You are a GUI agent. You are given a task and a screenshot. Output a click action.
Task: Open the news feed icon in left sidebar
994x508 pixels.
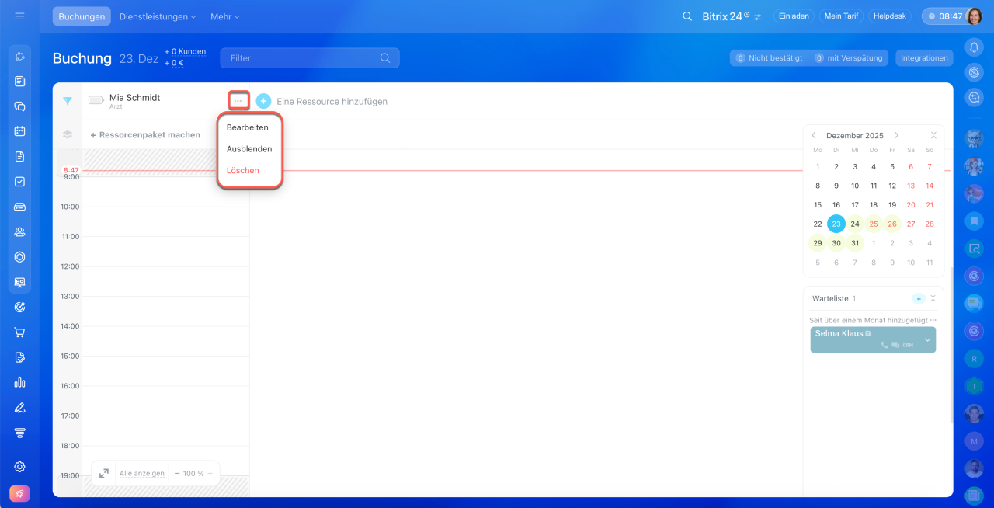click(x=20, y=81)
